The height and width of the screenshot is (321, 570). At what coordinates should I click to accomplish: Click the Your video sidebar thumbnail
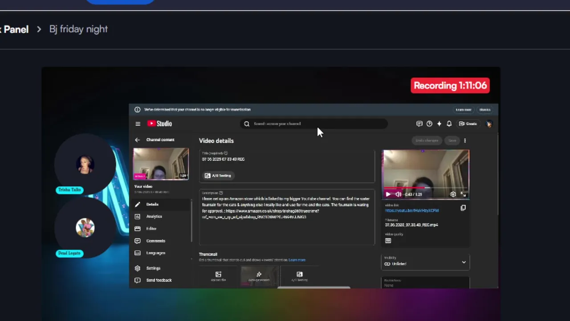click(161, 164)
